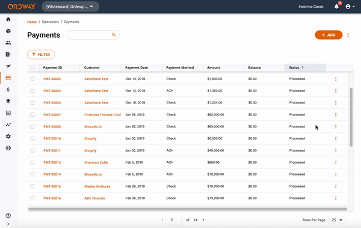The height and width of the screenshot is (228, 361).
Task: Check the box for PMT-00002
Action: [32, 79]
